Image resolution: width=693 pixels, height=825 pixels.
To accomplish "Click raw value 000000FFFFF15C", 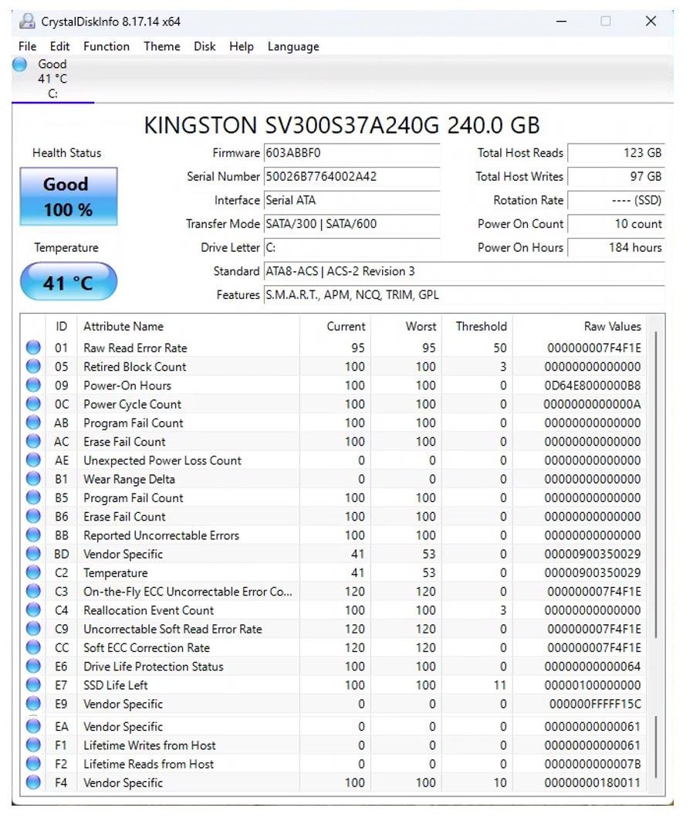I will click(x=595, y=704).
